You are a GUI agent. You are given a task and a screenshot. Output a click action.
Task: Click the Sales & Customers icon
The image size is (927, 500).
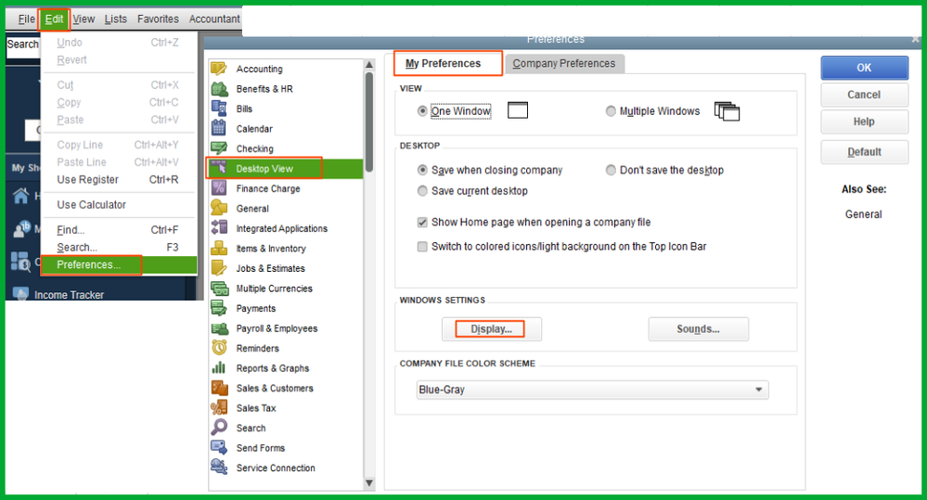pyautogui.click(x=219, y=388)
